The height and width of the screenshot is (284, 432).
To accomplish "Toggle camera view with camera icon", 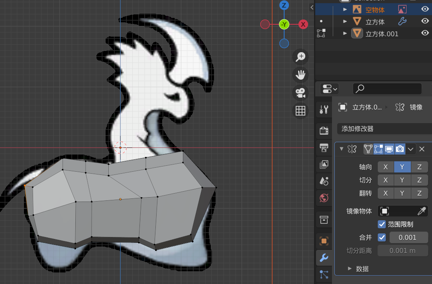I will coord(300,93).
